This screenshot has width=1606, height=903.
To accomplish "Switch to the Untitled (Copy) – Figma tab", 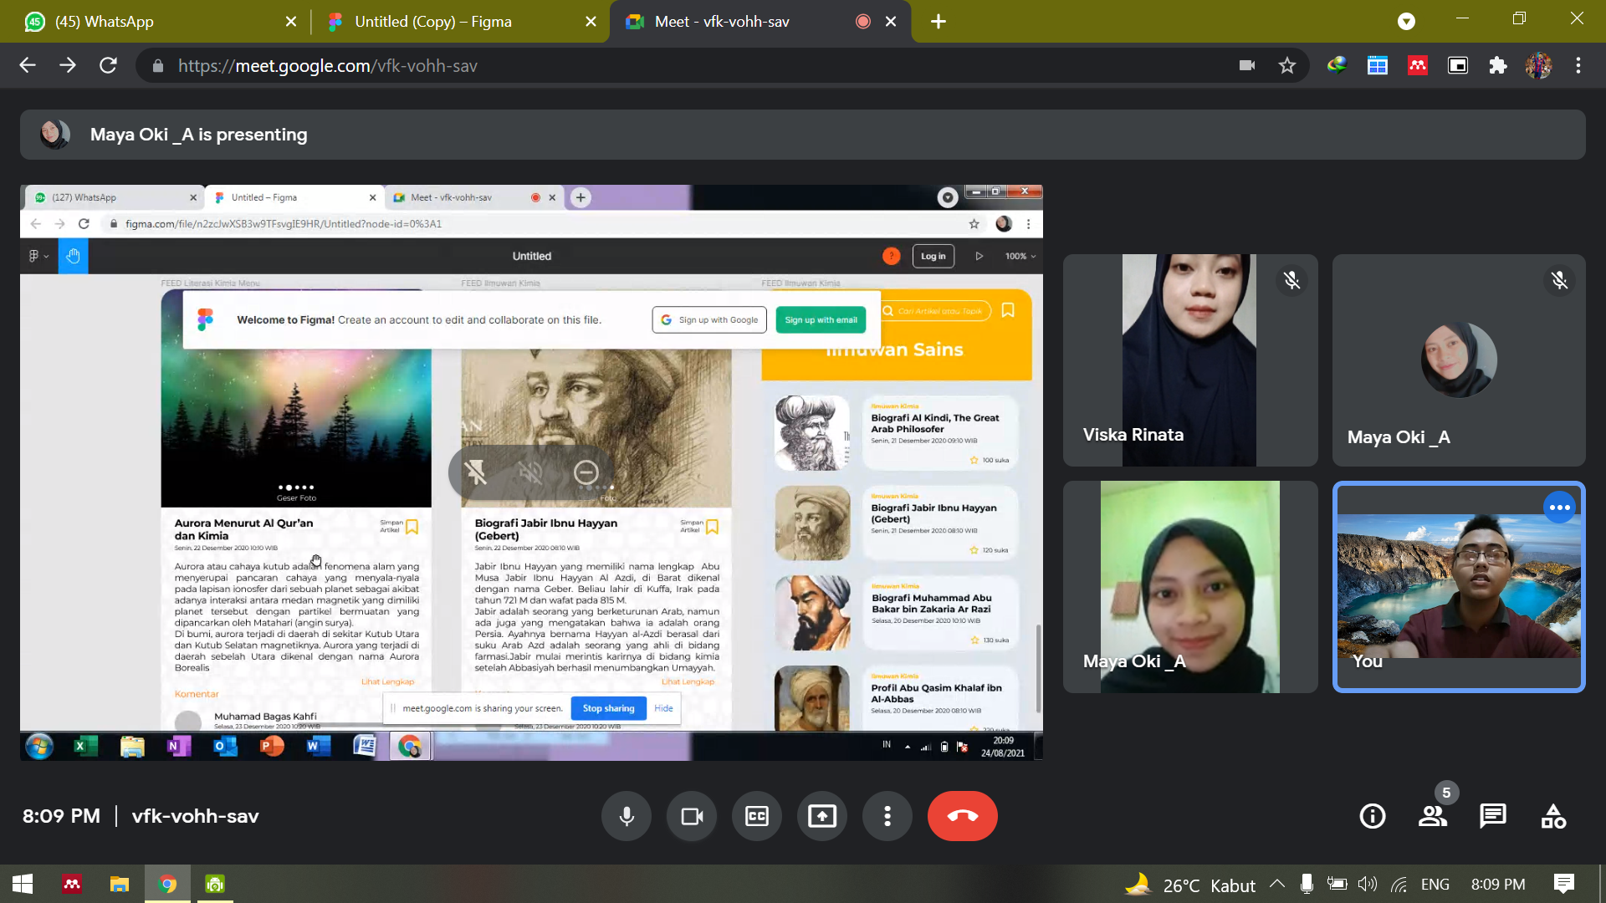I will (x=432, y=22).
